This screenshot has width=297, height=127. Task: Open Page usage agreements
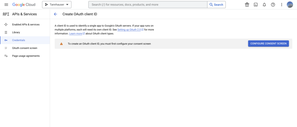click(25, 56)
